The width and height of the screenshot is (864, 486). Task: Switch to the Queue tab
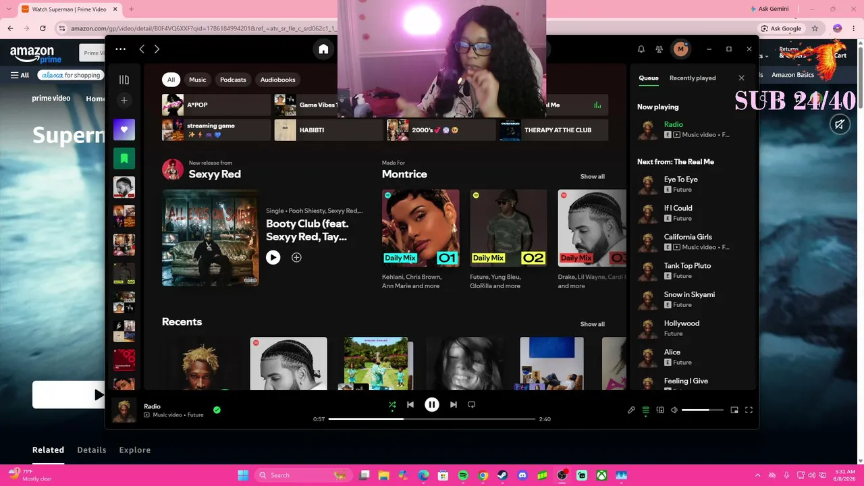click(649, 78)
